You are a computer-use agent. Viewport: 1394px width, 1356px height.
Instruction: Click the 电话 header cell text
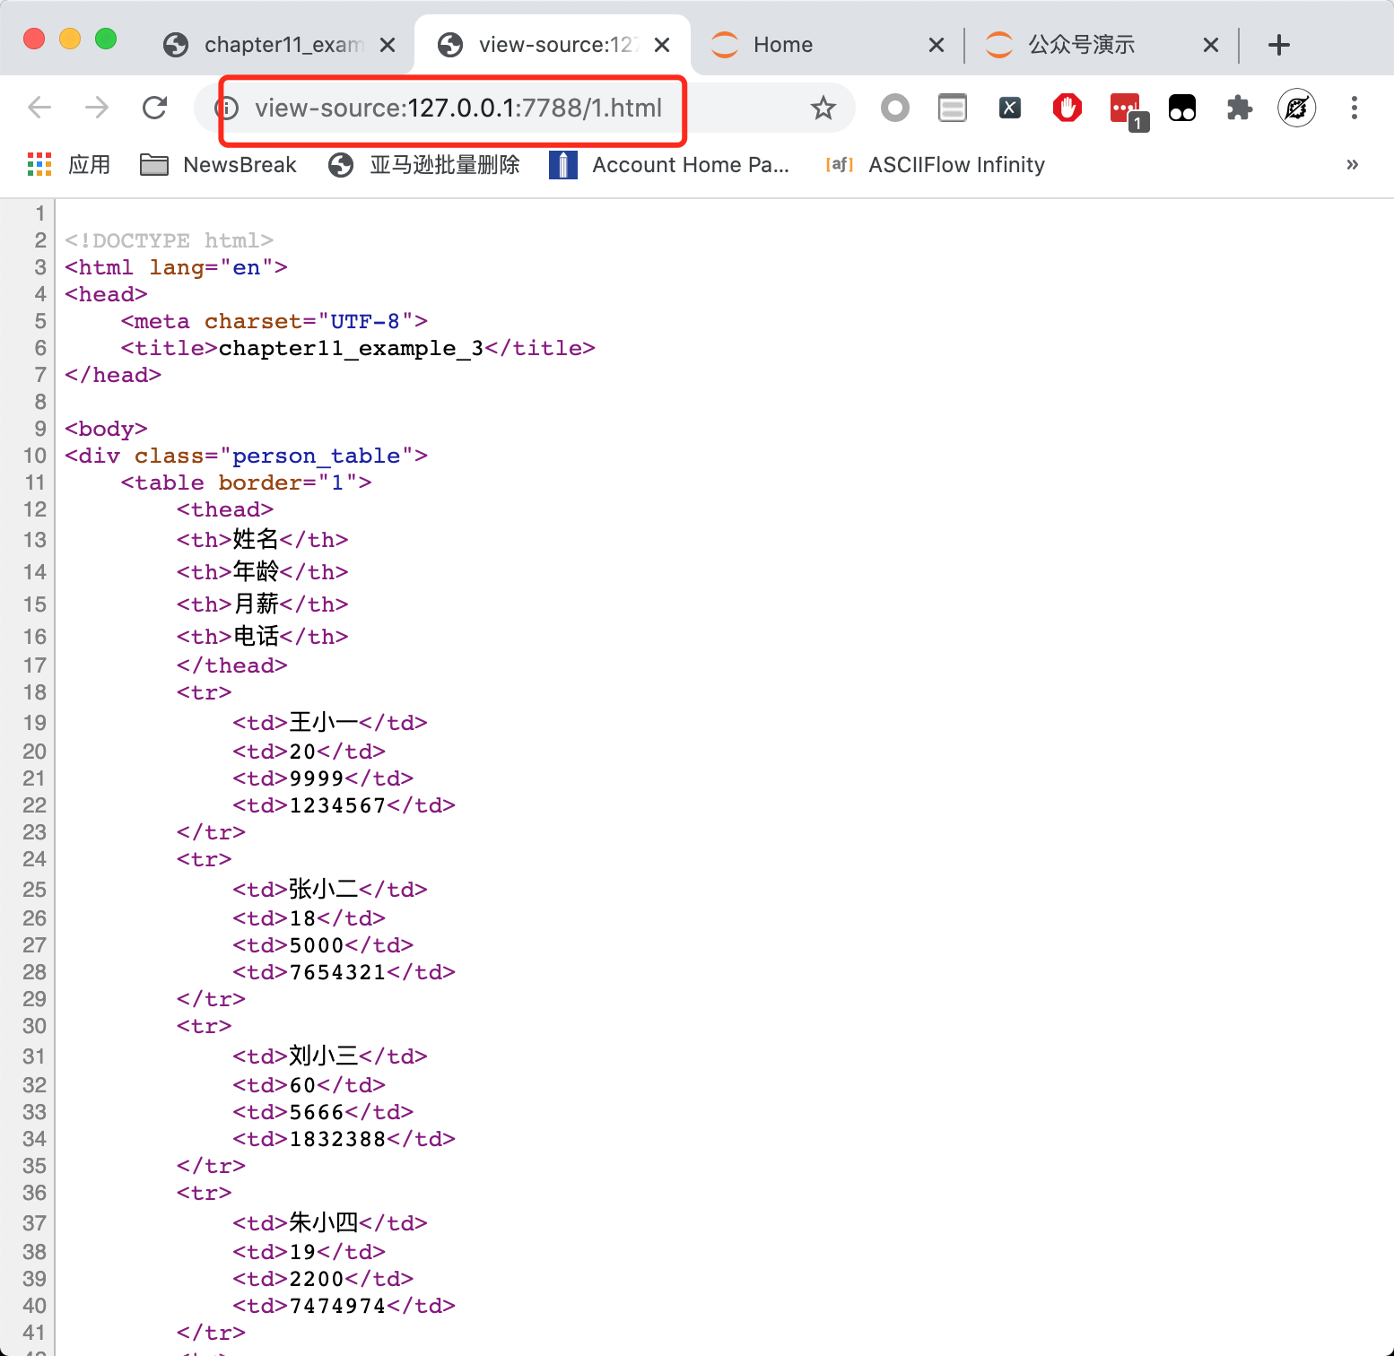pyautogui.click(x=256, y=636)
